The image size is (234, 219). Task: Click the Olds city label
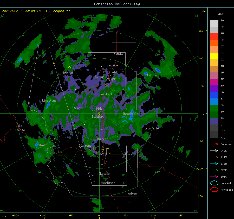[x=99, y=109]
